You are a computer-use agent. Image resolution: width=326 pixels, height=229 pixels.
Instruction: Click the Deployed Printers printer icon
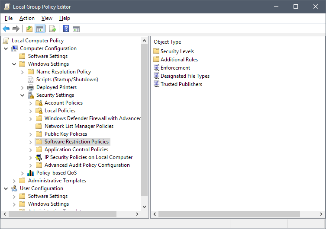[31, 87]
